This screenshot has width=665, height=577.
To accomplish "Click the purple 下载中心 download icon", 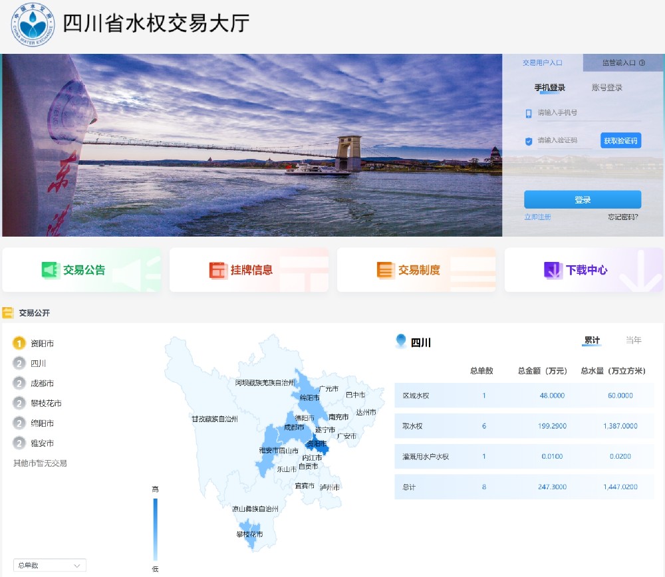I will coord(553,271).
